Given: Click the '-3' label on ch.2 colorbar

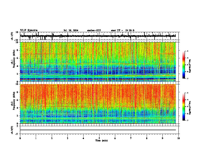Looking at the screenshot, I should click(x=187, y=93).
